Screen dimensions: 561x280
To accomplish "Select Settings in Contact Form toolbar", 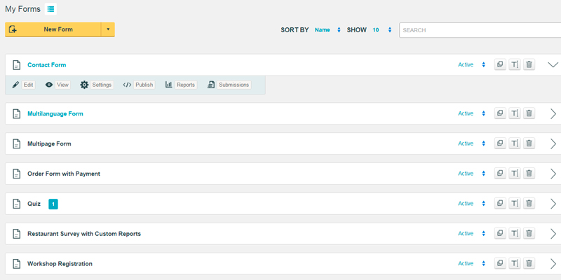I will point(95,85).
